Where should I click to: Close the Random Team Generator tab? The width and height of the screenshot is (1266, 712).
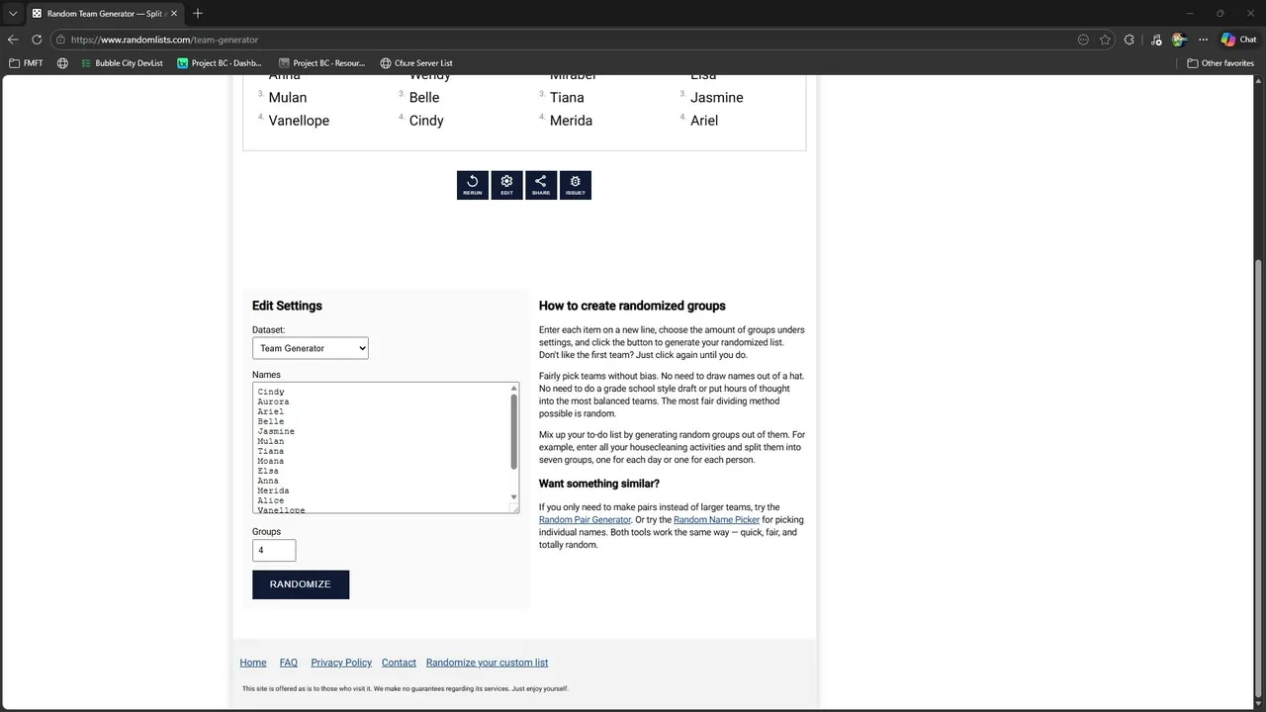(x=174, y=14)
